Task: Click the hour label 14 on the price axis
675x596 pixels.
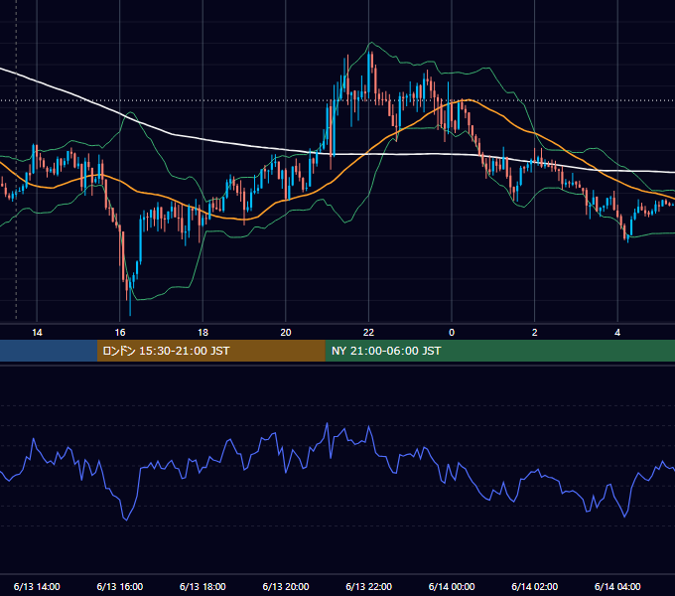Action: tap(37, 333)
